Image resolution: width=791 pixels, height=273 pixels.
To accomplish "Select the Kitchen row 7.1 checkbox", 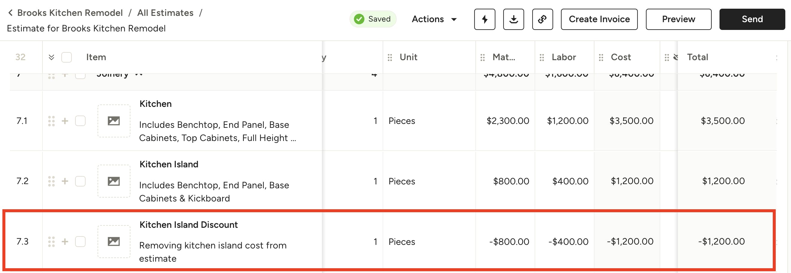I will coord(80,121).
